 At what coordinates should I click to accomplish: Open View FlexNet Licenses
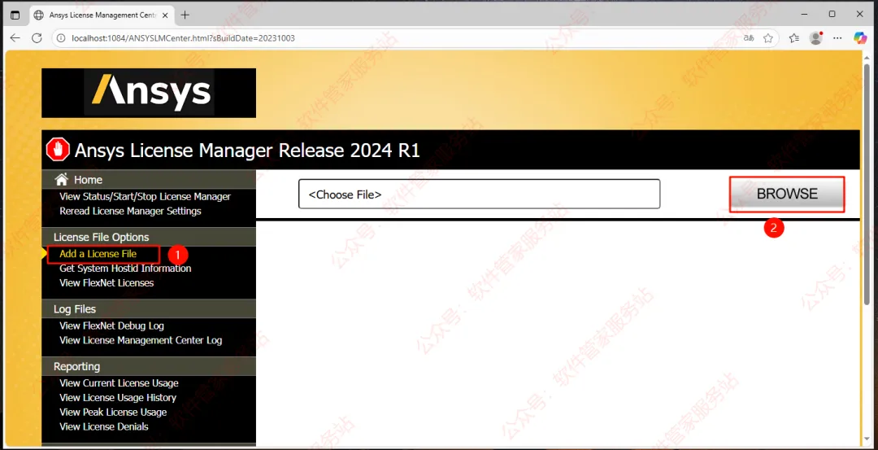(106, 283)
